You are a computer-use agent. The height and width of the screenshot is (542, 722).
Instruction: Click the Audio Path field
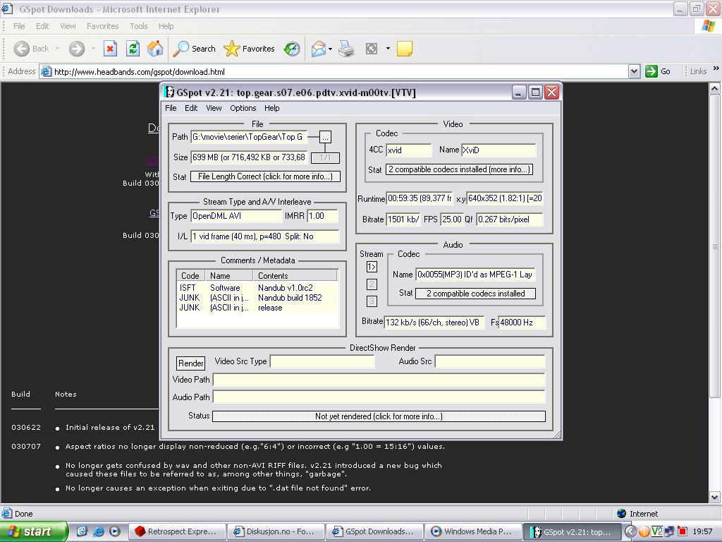[379, 397]
